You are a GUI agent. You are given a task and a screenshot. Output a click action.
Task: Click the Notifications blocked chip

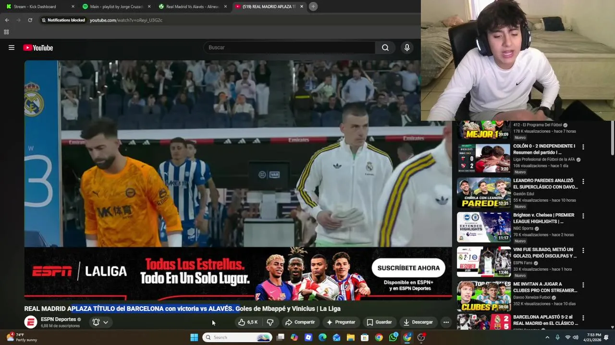tap(63, 20)
